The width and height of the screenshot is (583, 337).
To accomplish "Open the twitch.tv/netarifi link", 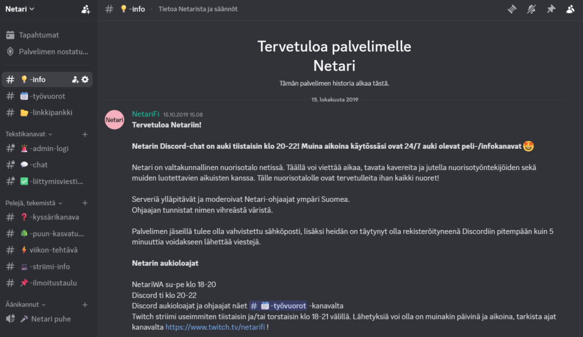I will pyautogui.click(x=215, y=327).
